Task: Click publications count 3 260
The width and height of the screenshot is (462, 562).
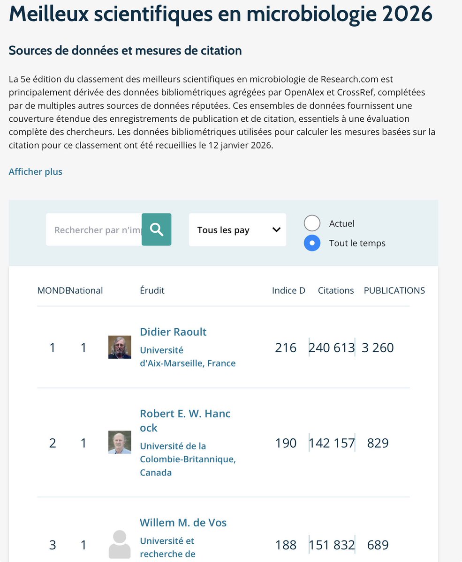Action: (x=378, y=348)
